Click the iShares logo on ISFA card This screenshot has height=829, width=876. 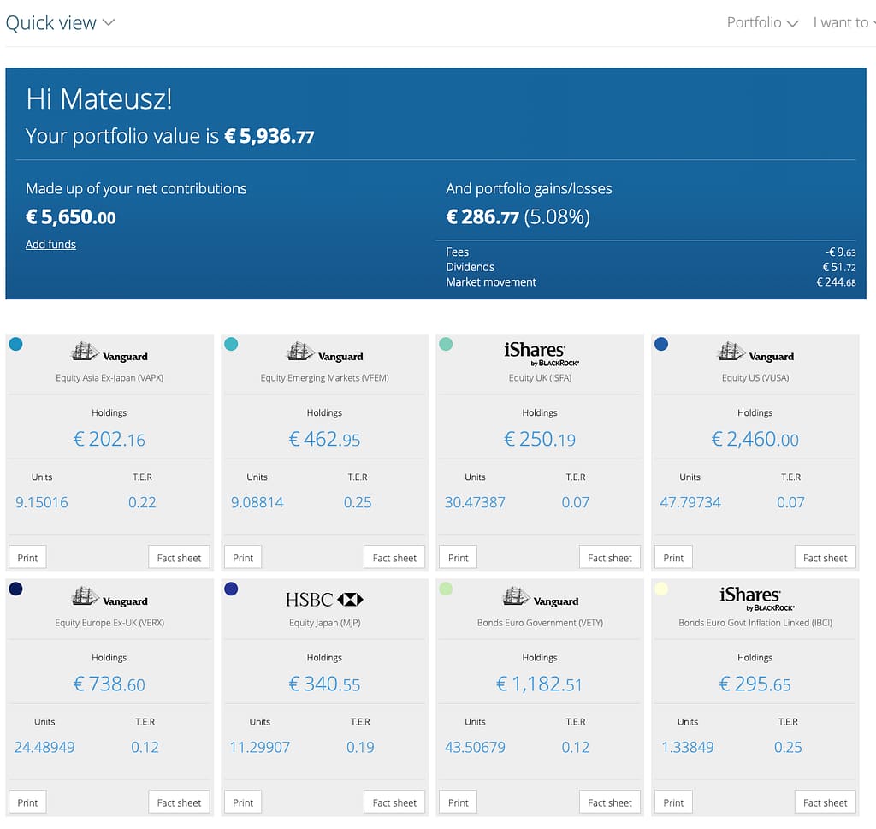(541, 353)
